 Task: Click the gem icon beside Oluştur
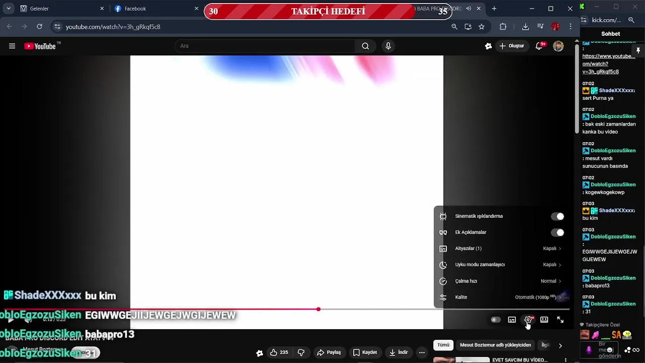488,46
